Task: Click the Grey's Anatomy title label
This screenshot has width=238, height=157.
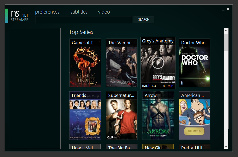Action: (158, 41)
